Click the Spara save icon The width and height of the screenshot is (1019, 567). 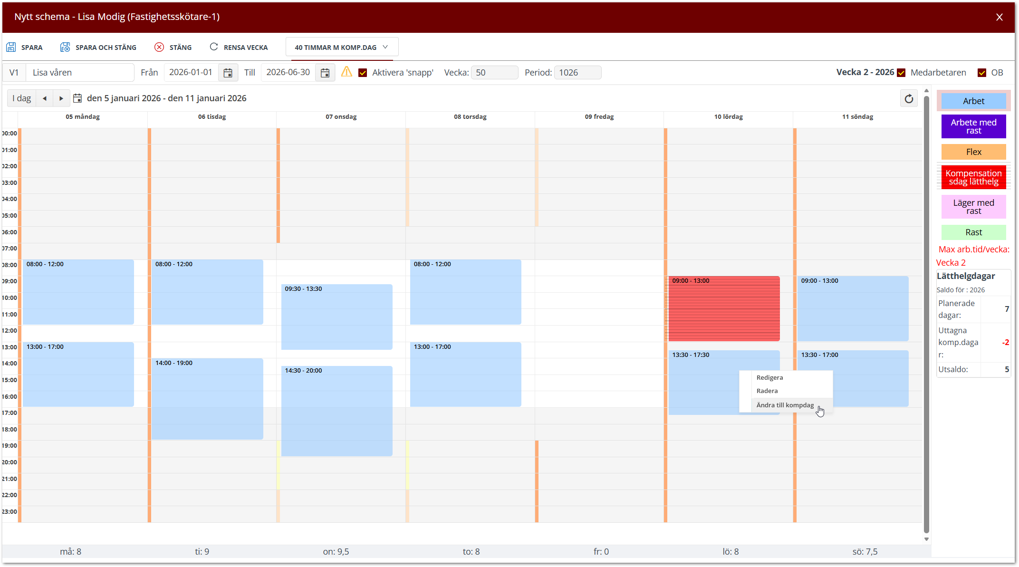pyautogui.click(x=11, y=47)
